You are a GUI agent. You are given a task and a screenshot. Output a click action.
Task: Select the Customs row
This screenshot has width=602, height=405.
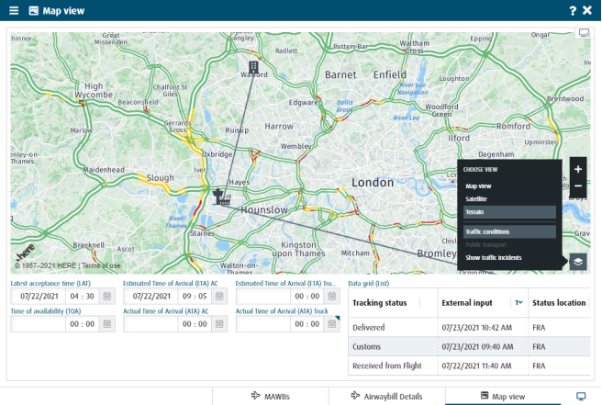(x=469, y=346)
